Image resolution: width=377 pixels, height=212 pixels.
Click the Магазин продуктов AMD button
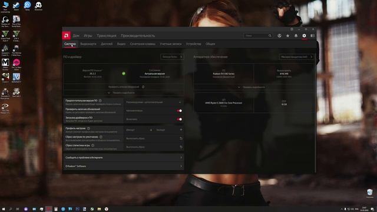point(296,57)
